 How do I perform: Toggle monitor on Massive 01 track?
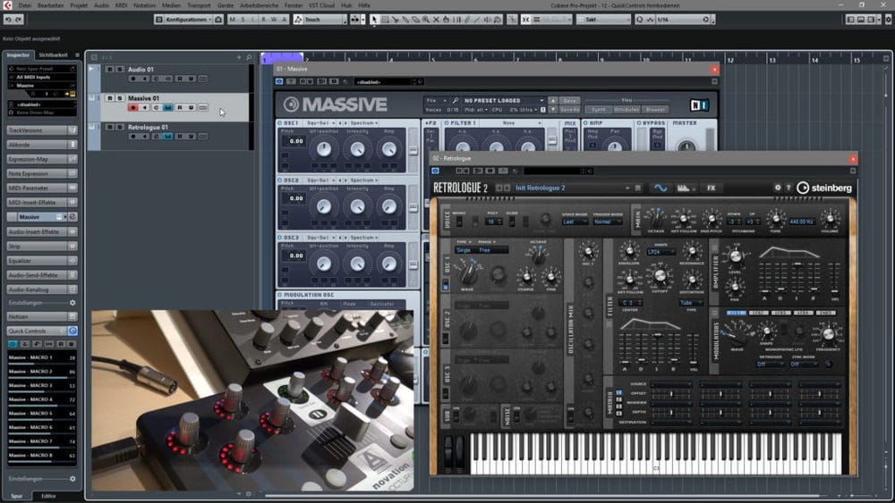[x=145, y=108]
